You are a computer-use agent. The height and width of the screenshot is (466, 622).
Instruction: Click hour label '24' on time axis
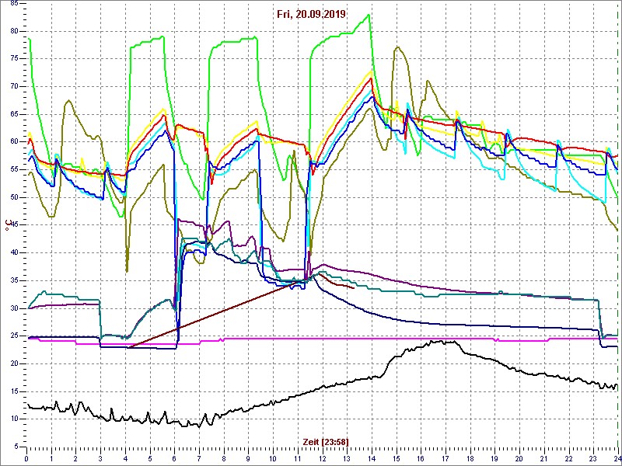tap(617, 459)
